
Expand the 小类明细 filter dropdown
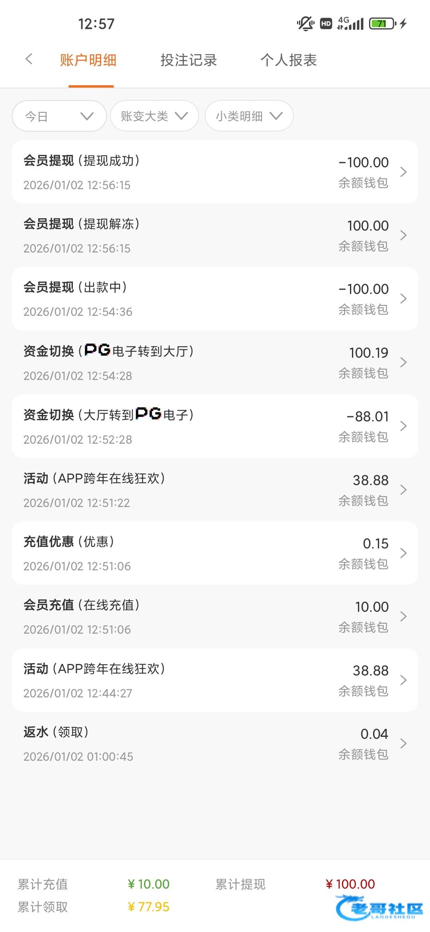(249, 116)
